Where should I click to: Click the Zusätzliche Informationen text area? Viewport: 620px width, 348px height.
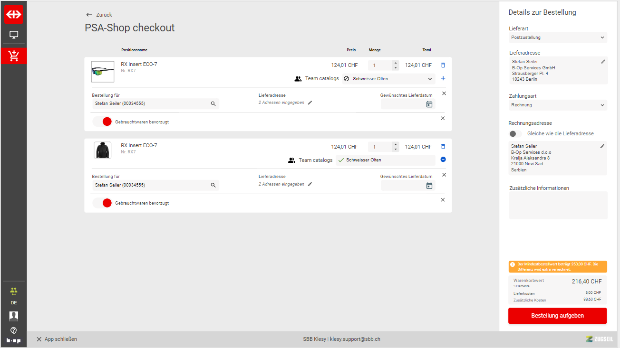tap(558, 205)
